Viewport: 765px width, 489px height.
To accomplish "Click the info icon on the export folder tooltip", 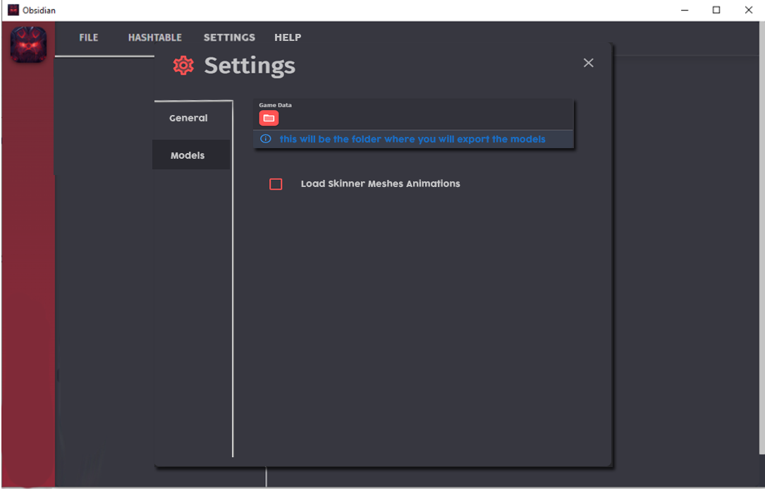I will pos(265,139).
